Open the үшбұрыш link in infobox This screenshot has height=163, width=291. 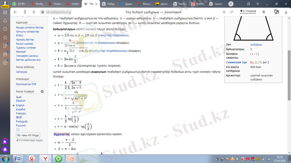pyautogui.click(x=256, y=45)
